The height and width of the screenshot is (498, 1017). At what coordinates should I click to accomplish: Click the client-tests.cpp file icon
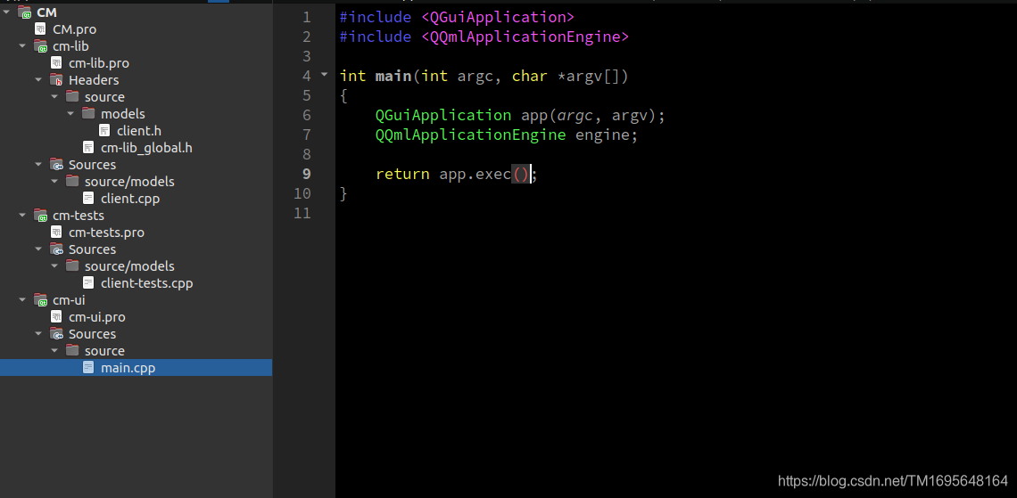pos(89,283)
